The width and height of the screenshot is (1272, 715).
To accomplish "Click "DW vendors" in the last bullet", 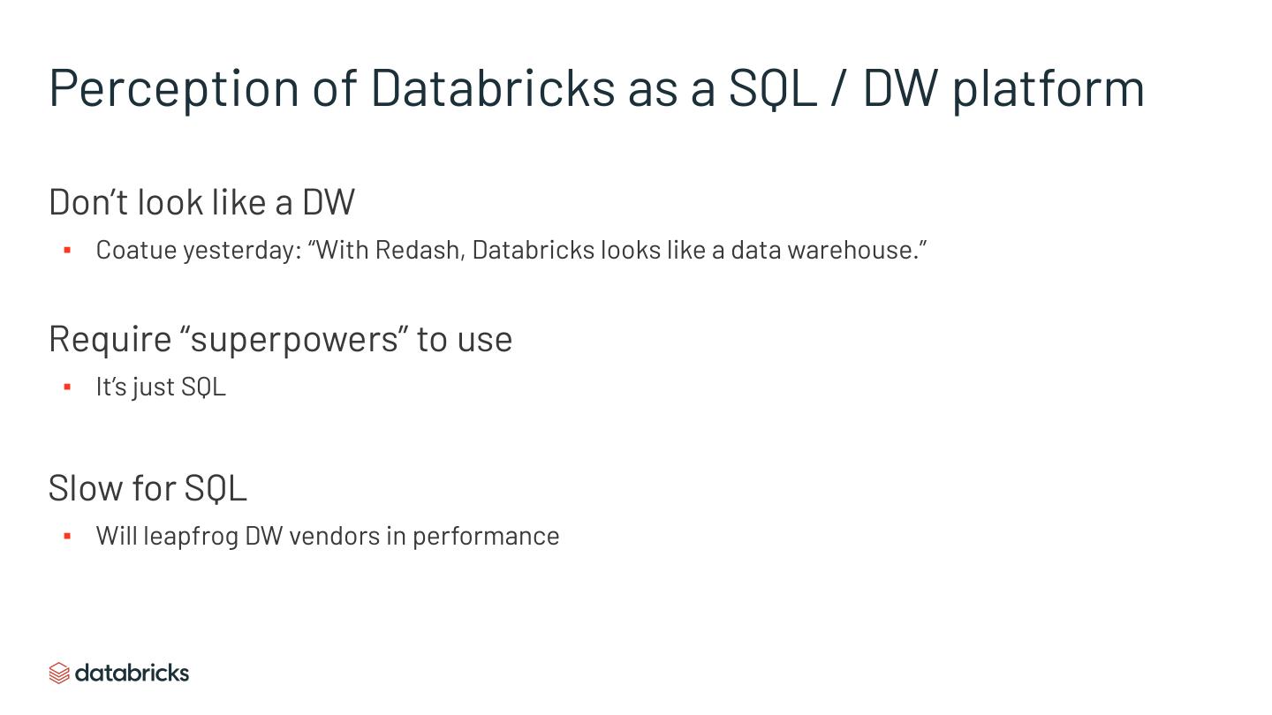I will (x=312, y=536).
